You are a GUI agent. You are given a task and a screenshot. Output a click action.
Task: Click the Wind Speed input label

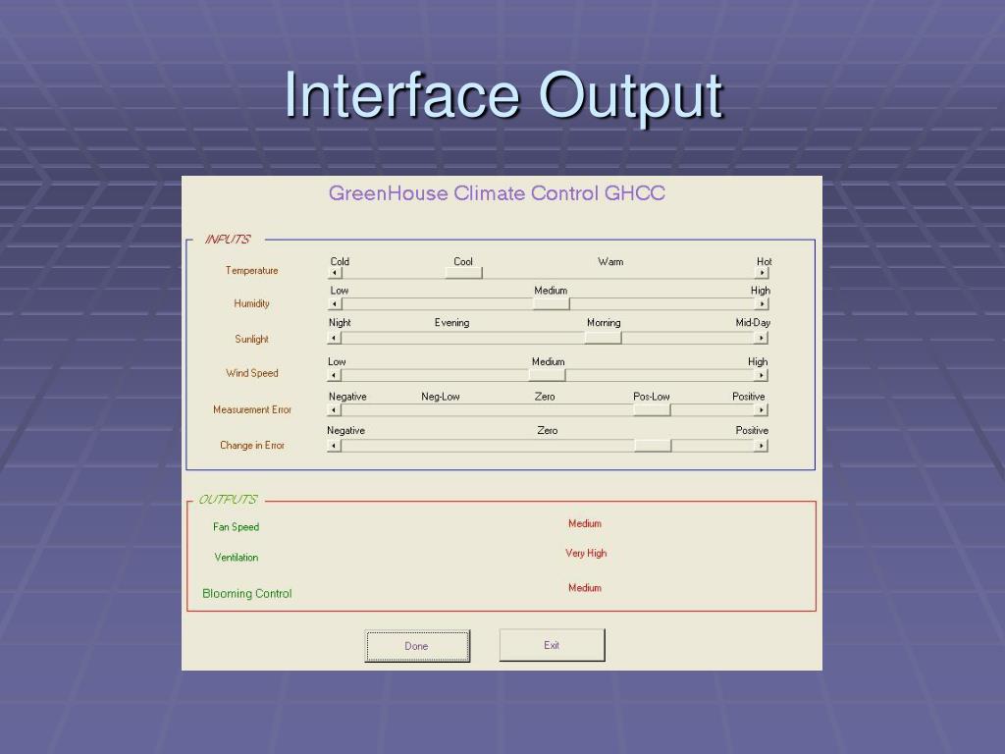click(252, 373)
